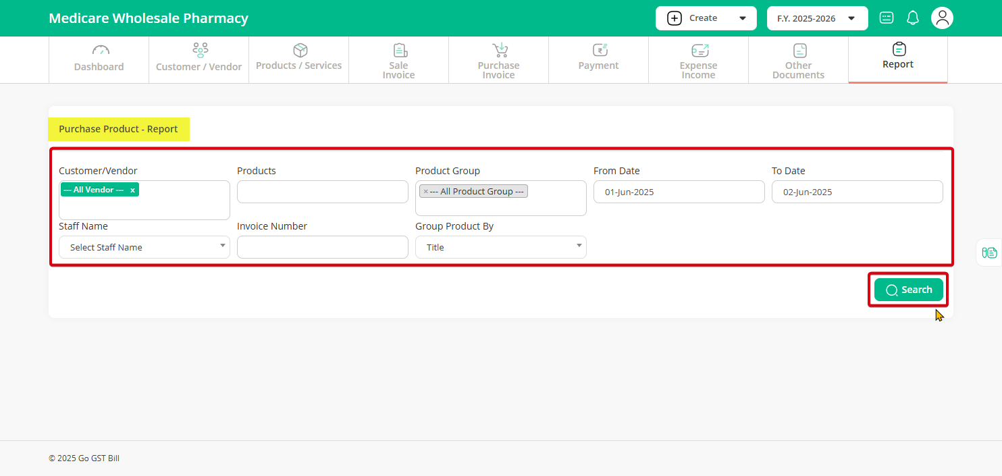Remove the All Vendor tag
Viewport: 1002px width, 476px height.
pyautogui.click(x=132, y=190)
